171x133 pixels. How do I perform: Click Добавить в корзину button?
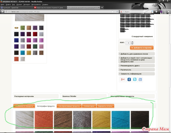142,48
